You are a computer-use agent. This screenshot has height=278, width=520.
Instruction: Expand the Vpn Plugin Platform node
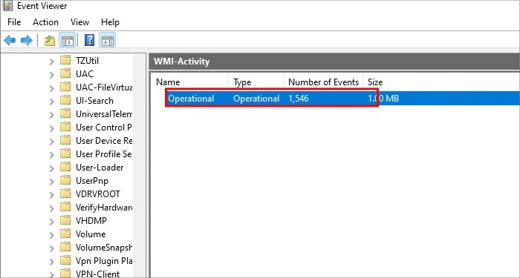point(51,262)
